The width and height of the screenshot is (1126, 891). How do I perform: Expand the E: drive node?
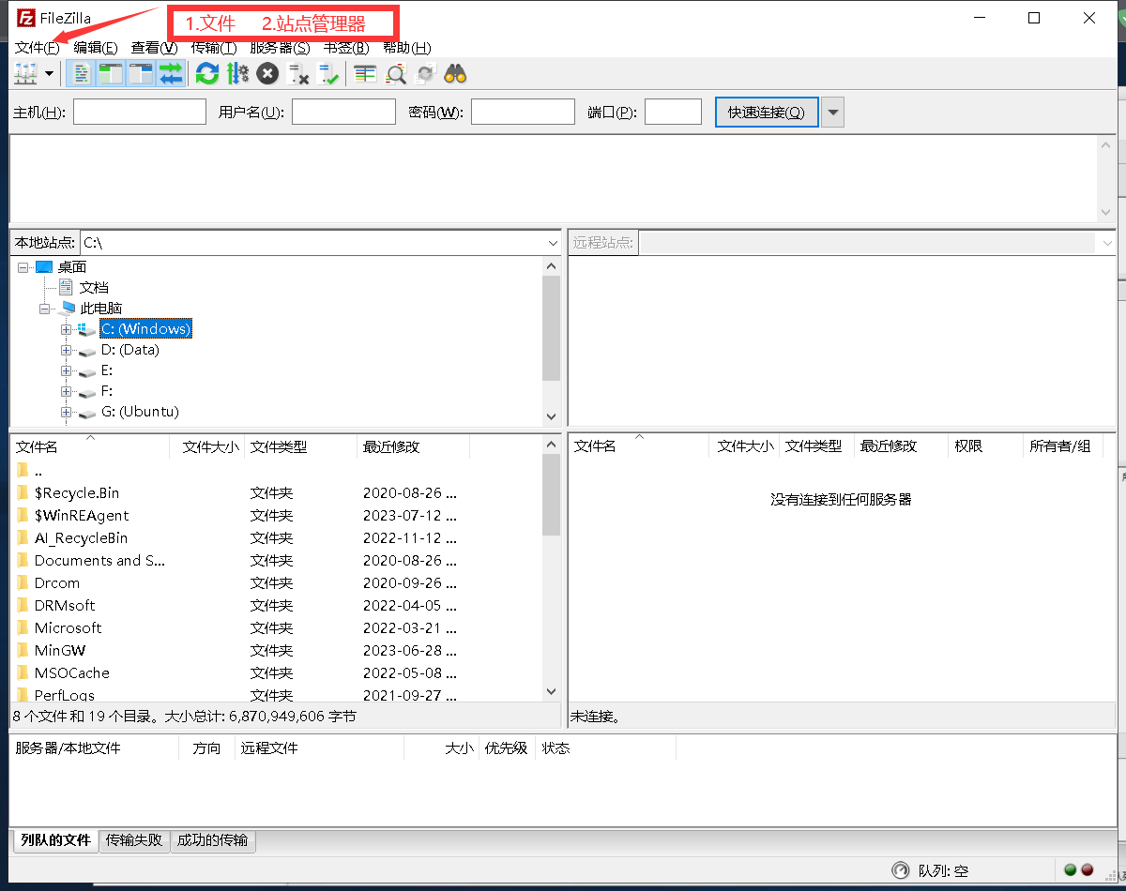[67, 370]
